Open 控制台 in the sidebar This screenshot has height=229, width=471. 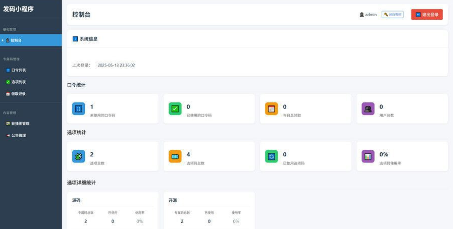click(31, 40)
